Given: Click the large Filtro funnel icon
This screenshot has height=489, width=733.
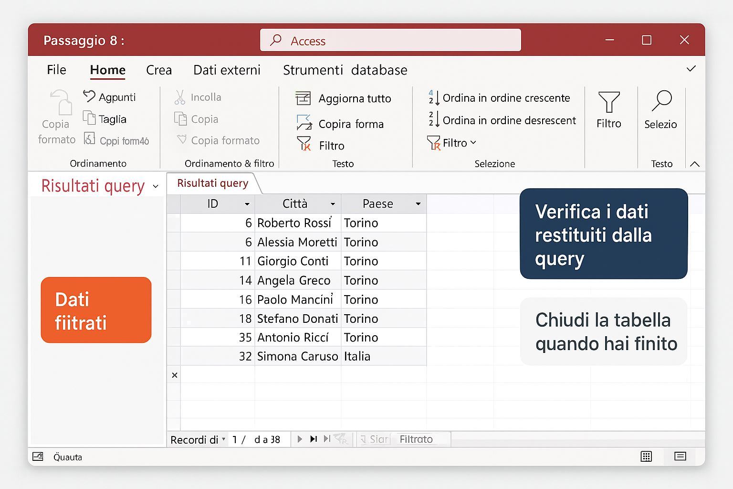Looking at the screenshot, I should [x=608, y=102].
